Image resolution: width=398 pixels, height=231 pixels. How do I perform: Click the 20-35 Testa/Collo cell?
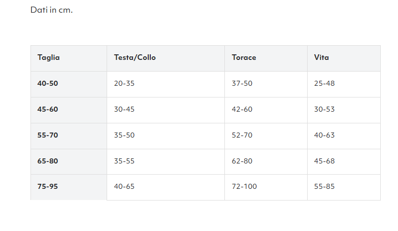[124, 83]
